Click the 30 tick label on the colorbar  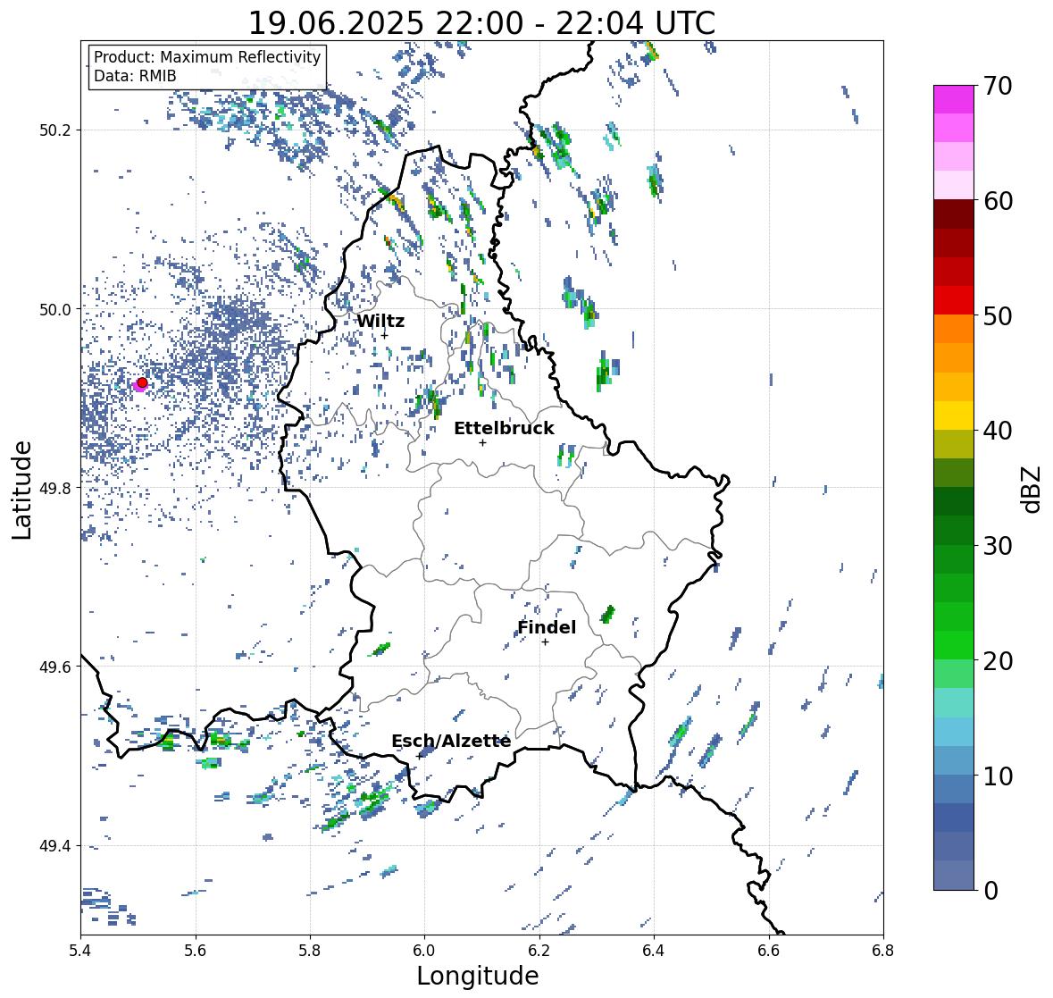(998, 545)
